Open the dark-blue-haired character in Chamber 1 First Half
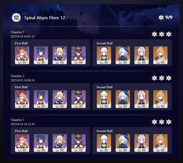This screenshot has height=163, width=183. 41,55
